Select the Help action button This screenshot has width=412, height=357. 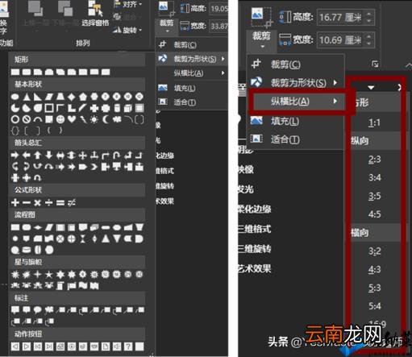(x=128, y=347)
